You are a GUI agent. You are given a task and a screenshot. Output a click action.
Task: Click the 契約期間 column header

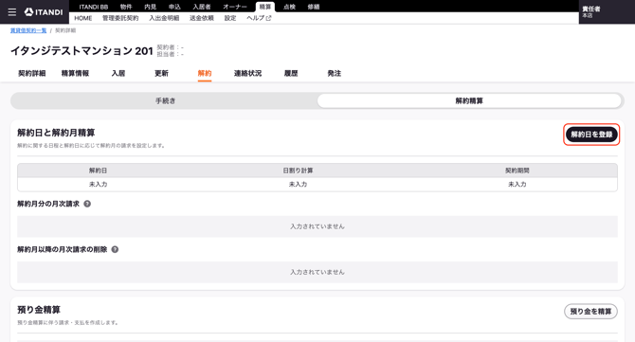click(x=517, y=171)
